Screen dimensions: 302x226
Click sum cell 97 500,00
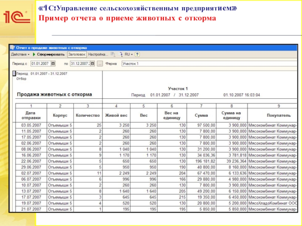202,125
